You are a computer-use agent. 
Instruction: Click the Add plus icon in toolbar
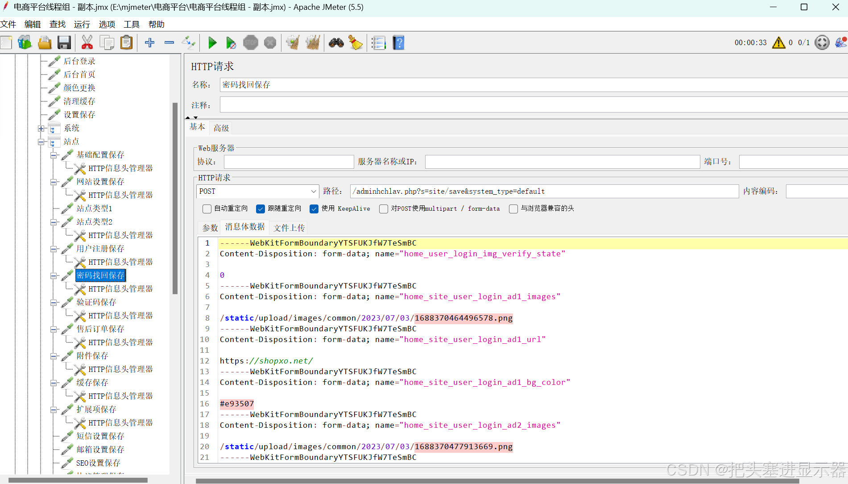tap(150, 43)
